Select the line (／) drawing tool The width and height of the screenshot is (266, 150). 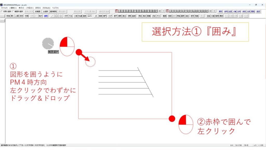52,16
